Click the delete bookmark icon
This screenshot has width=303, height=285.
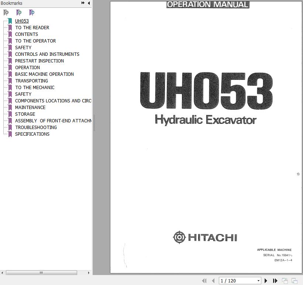click(x=6, y=13)
